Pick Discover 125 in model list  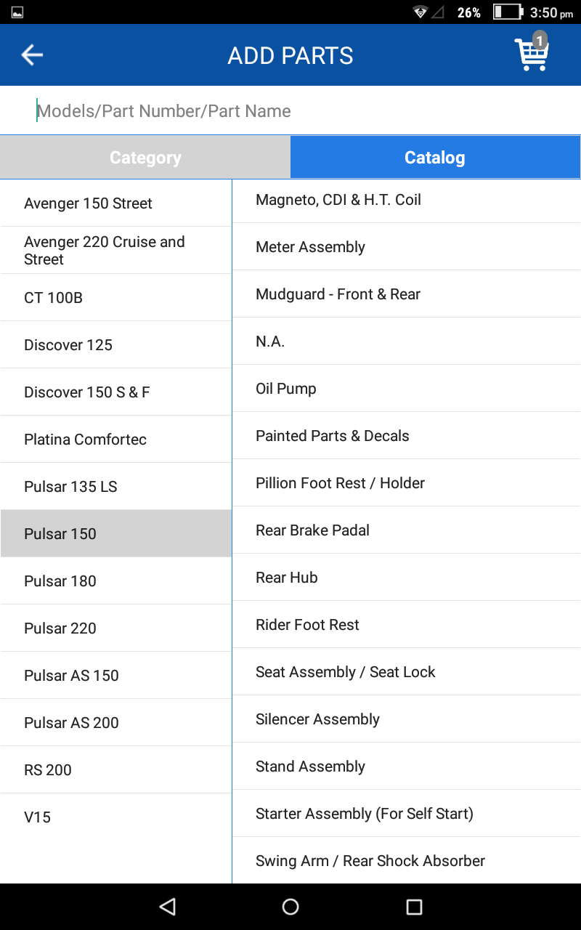[116, 345]
